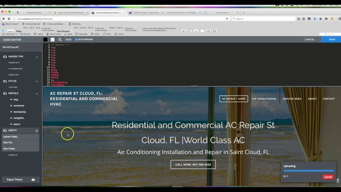
Task: Switch to the Timesheets.com tab
Action: tap(34, 13)
